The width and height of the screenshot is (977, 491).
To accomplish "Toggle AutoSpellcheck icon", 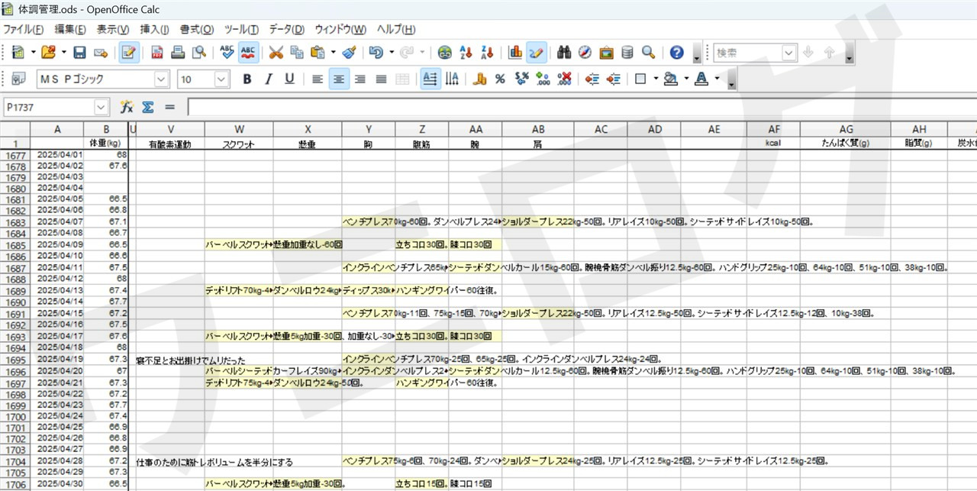I will (248, 53).
